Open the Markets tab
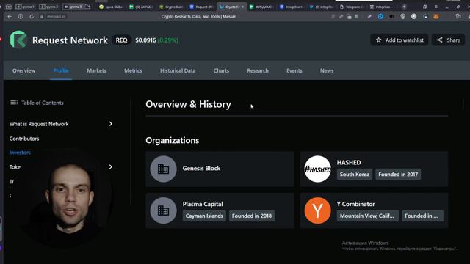The height and width of the screenshot is (264, 470). 96,70
